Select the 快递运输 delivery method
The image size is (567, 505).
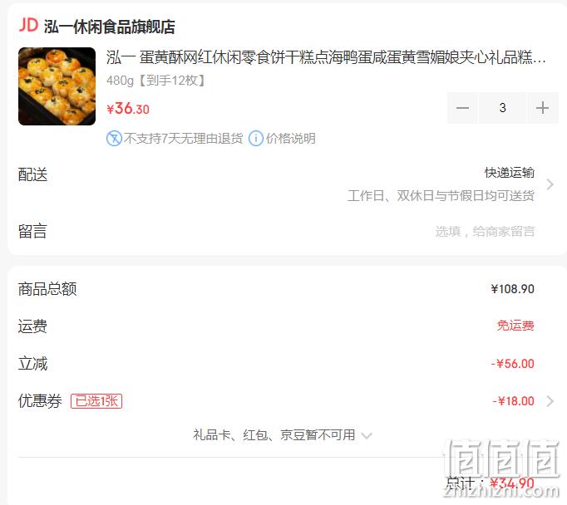[509, 173]
